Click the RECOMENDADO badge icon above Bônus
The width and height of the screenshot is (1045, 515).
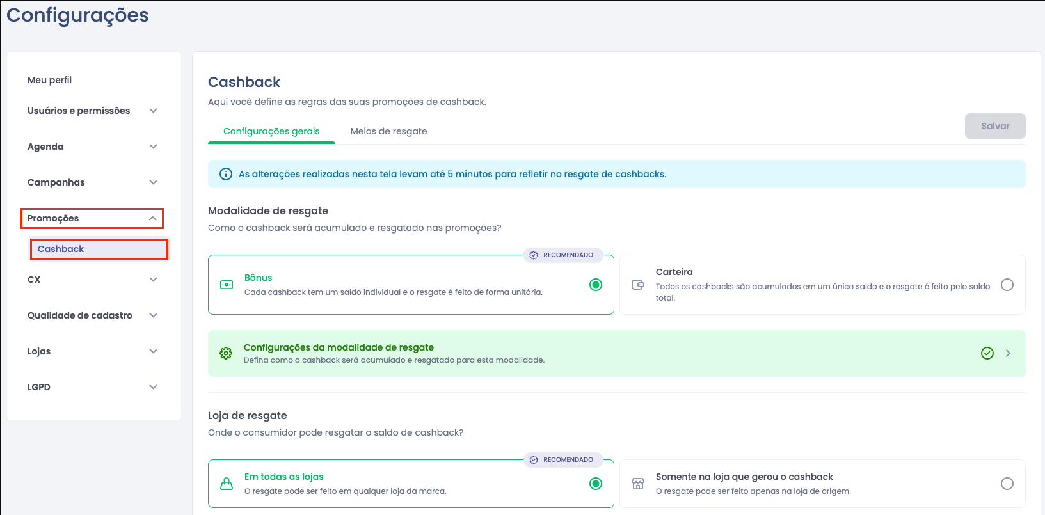(534, 255)
